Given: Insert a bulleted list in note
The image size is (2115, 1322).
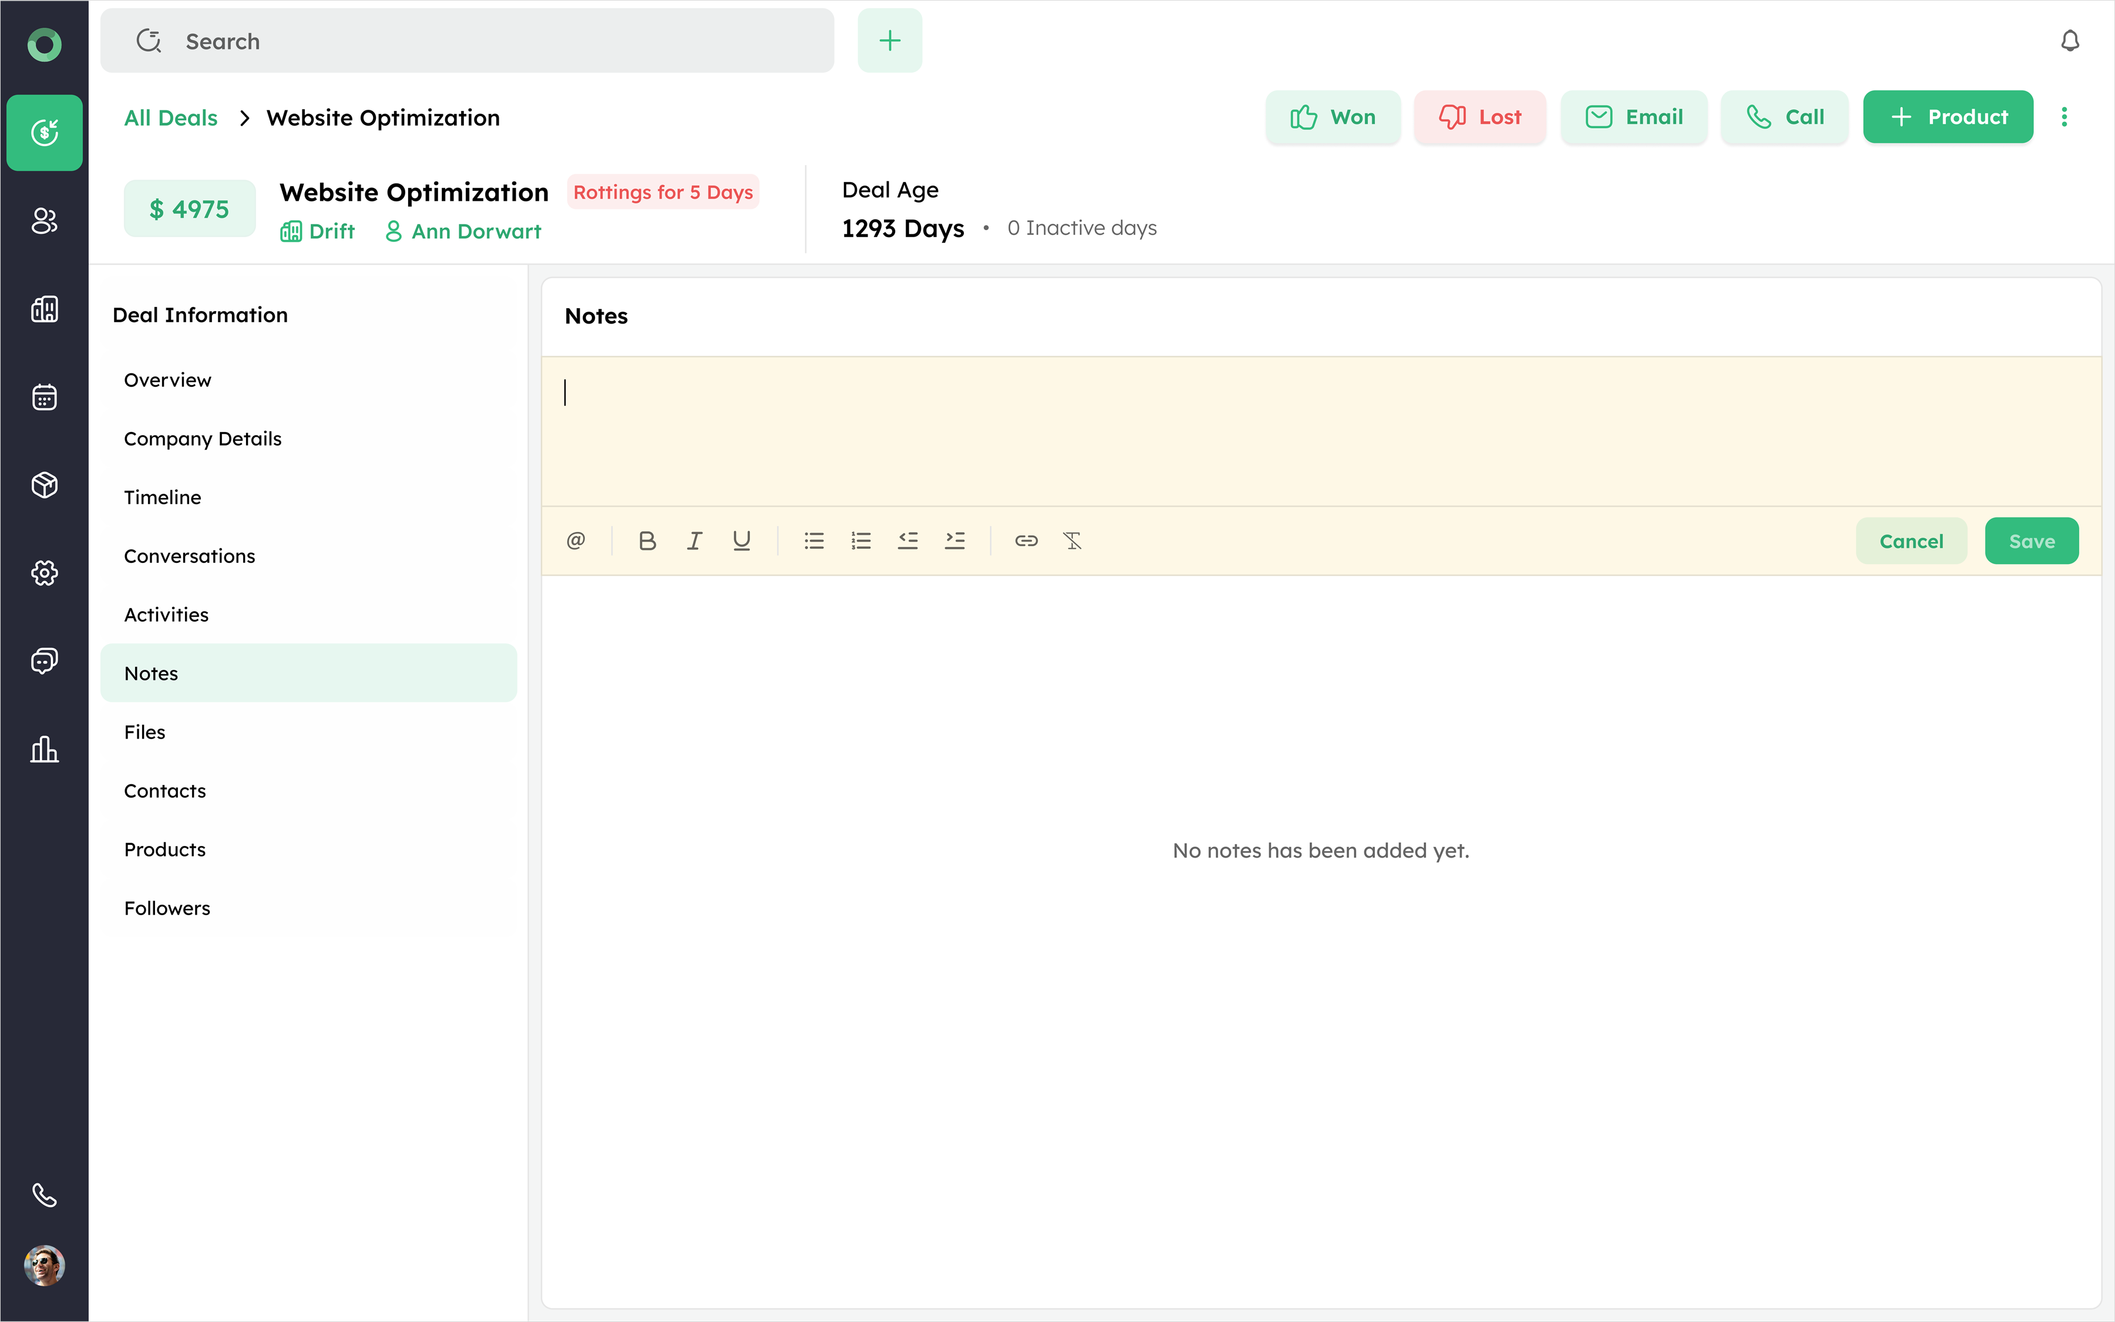Looking at the screenshot, I should 813,541.
